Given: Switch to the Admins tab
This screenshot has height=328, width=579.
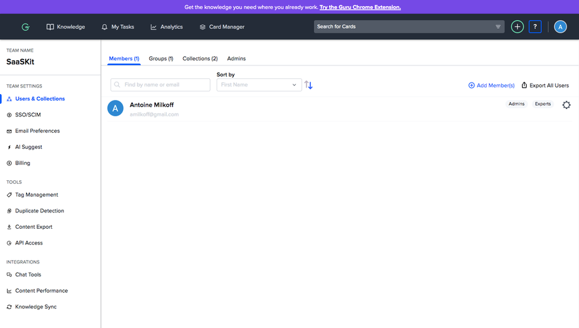Looking at the screenshot, I should [x=236, y=59].
